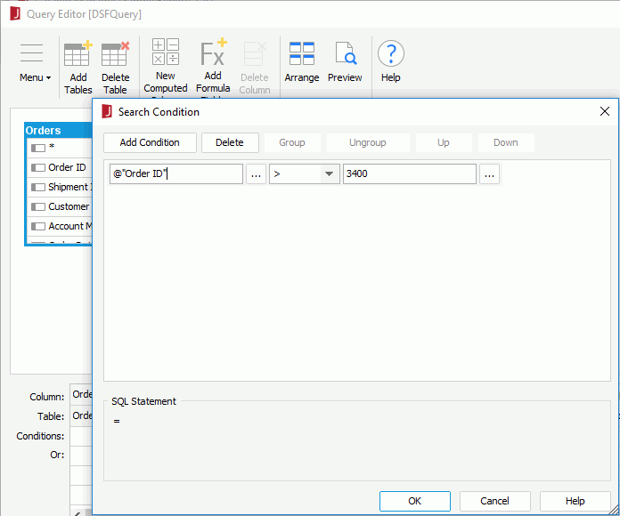
Task: Click the Column row cell in query grid
Action: [x=81, y=394]
